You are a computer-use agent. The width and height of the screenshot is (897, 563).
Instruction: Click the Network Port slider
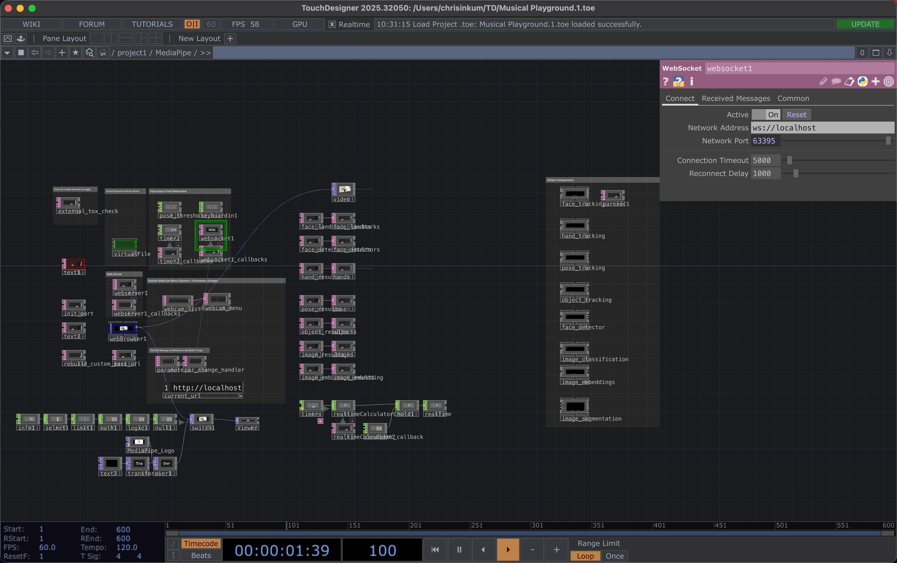tap(837, 141)
